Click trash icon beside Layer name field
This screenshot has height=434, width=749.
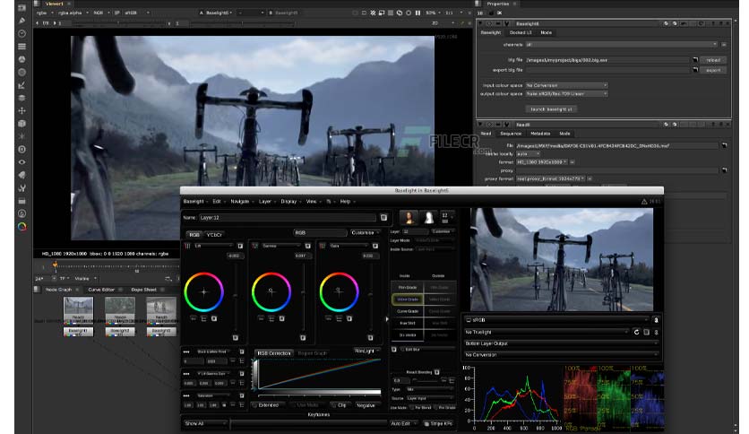click(x=383, y=218)
